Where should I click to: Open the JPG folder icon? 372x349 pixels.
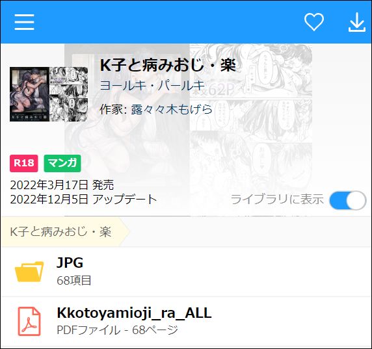[29, 272]
